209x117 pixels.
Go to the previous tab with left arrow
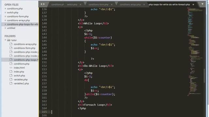[x=41, y=4]
